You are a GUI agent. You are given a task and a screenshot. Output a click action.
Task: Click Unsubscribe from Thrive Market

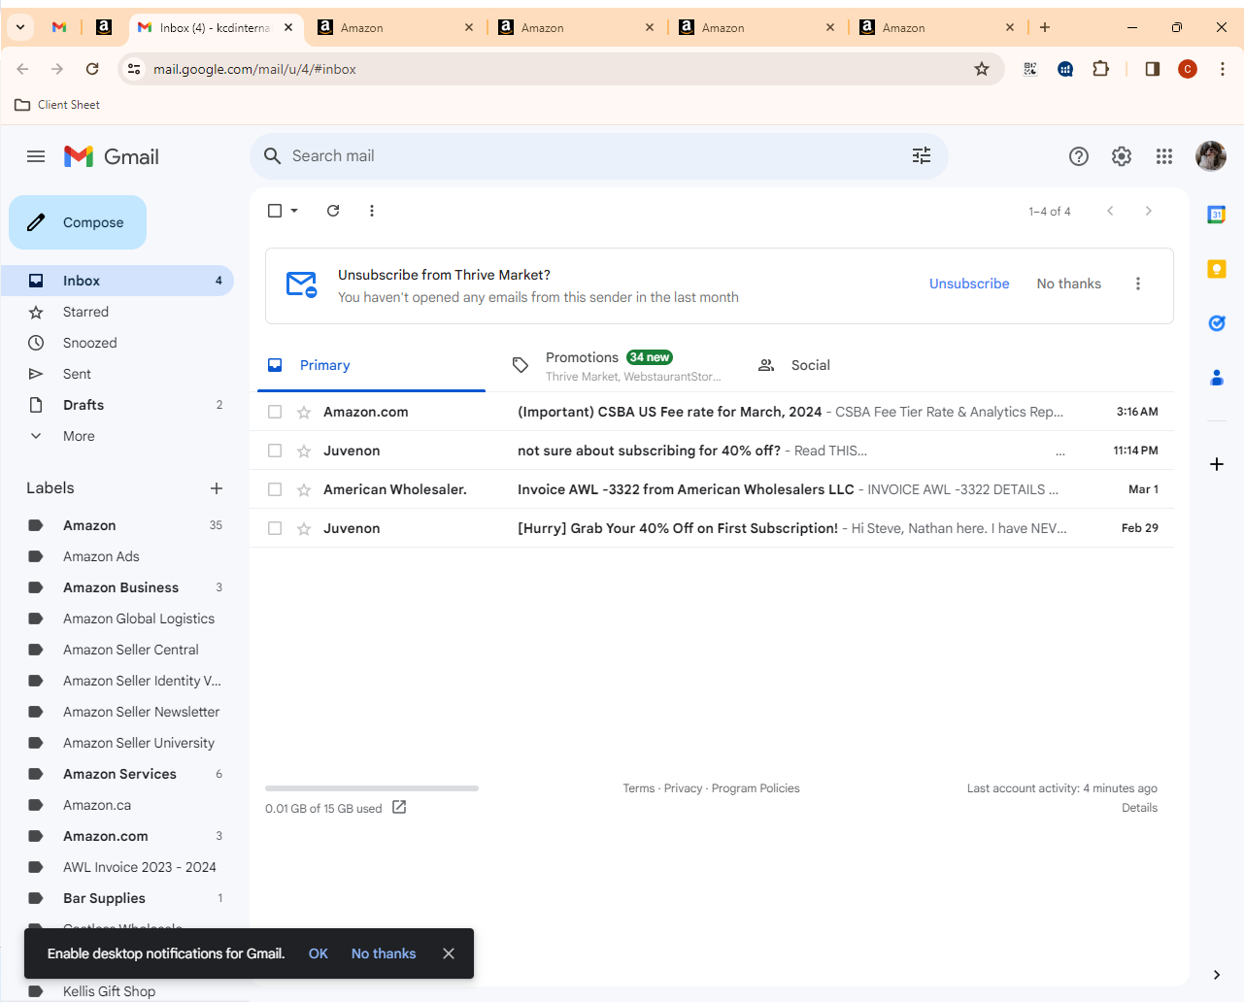click(969, 284)
